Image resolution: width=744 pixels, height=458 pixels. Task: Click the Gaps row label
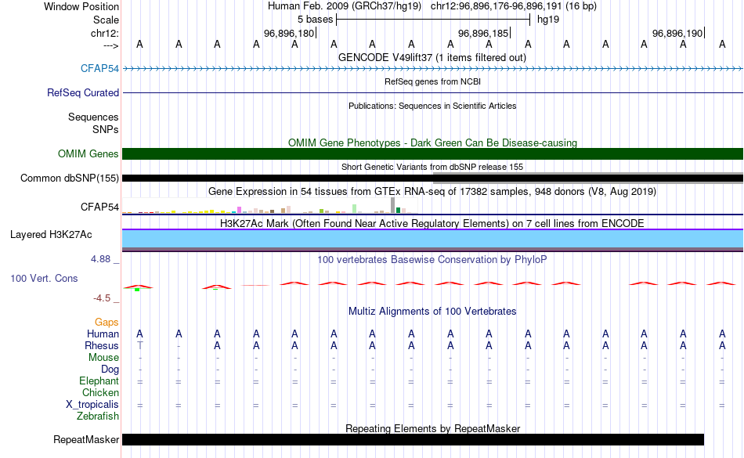(107, 323)
